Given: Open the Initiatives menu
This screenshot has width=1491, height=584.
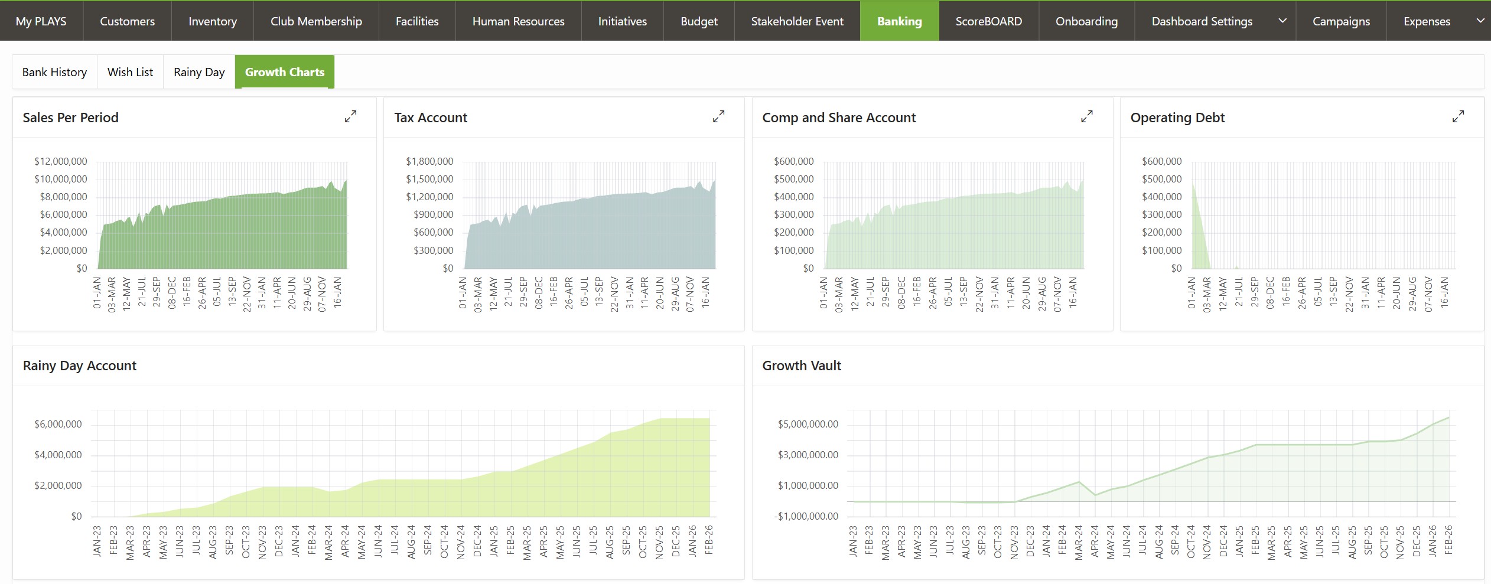Looking at the screenshot, I should [622, 21].
